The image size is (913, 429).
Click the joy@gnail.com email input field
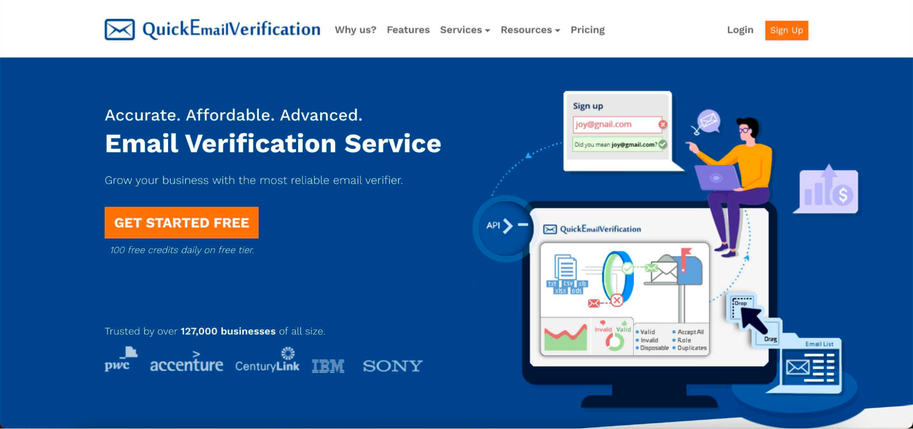[614, 124]
